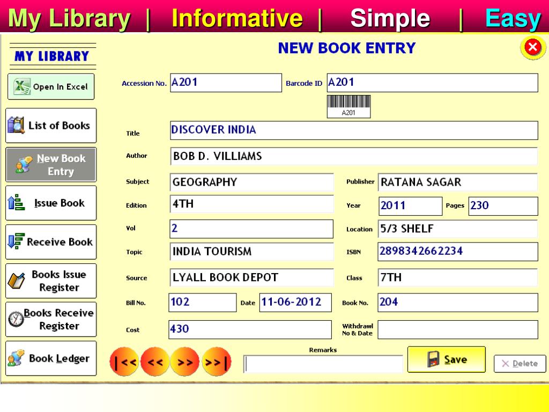
Task: Select New Book Entry in sidebar
Action: 51,165
